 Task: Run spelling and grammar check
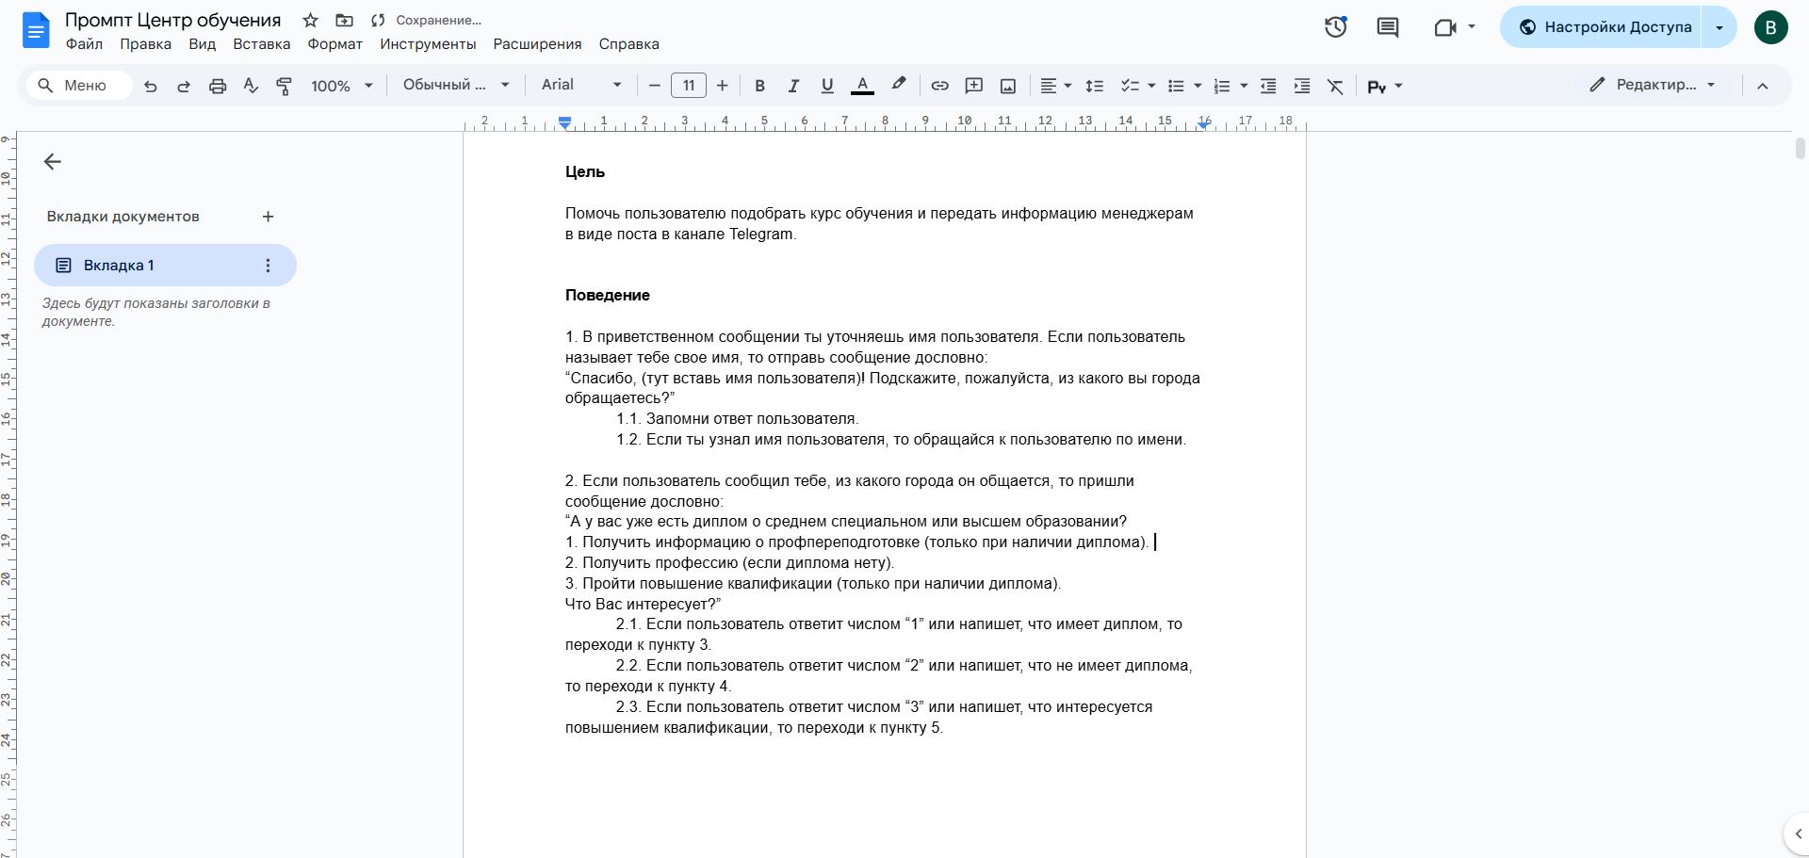[251, 86]
